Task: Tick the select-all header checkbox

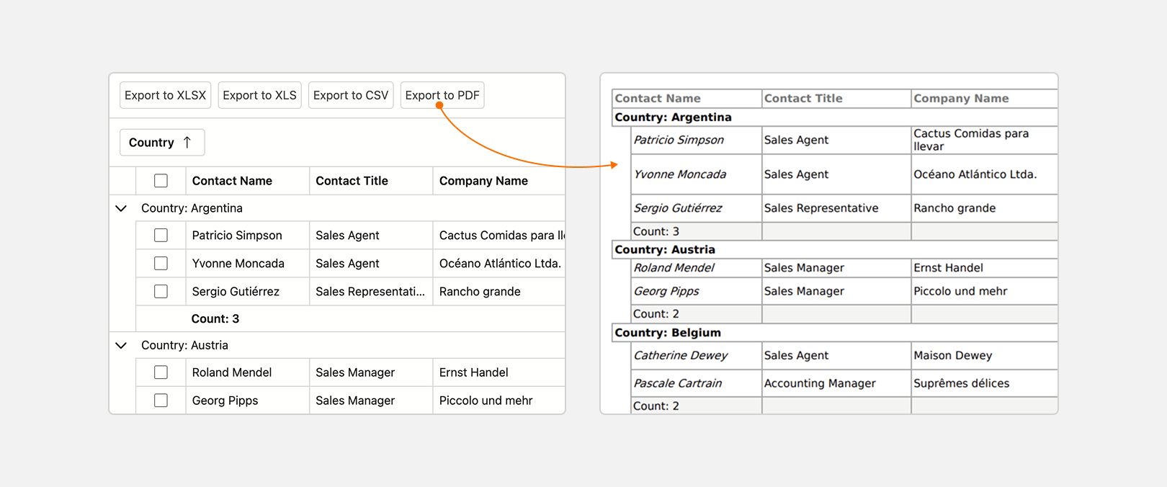Action: (161, 181)
